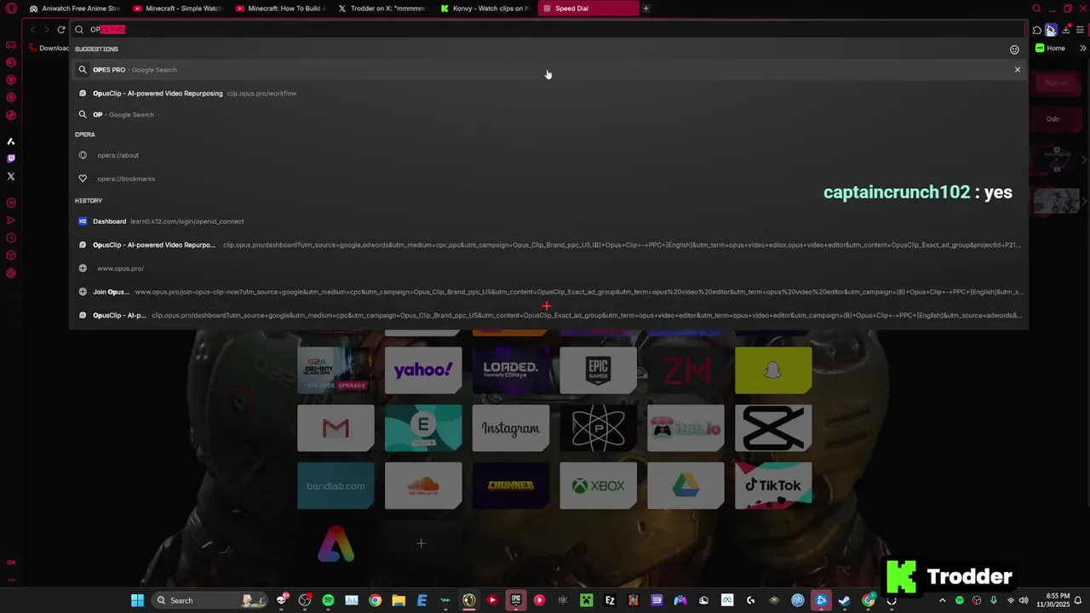Screen dimensions: 1090x613
Task: Open Easy Setup menu icon in toolbar
Action: tap(1081, 30)
